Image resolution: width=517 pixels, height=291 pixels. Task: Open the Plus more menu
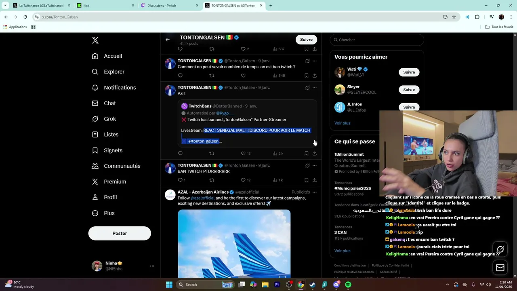click(x=103, y=213)
